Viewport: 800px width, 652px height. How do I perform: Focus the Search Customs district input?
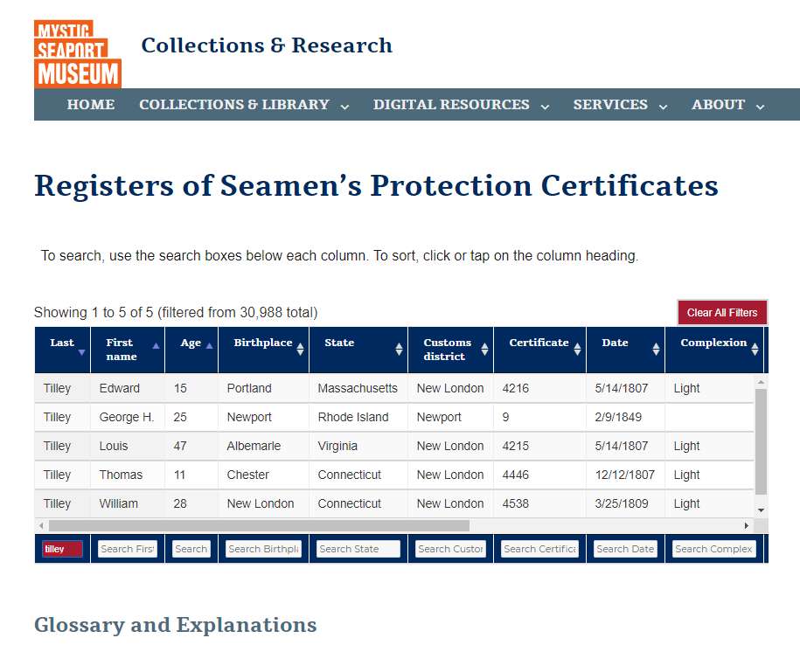(x=450, y=549)
